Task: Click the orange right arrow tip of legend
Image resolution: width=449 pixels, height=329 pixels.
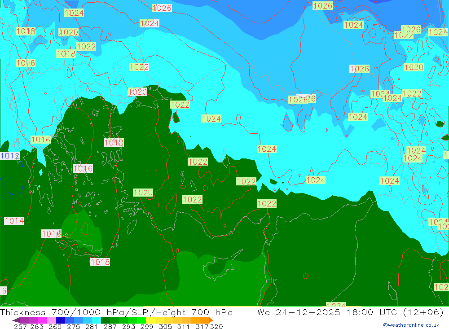Action: (211, 320)
